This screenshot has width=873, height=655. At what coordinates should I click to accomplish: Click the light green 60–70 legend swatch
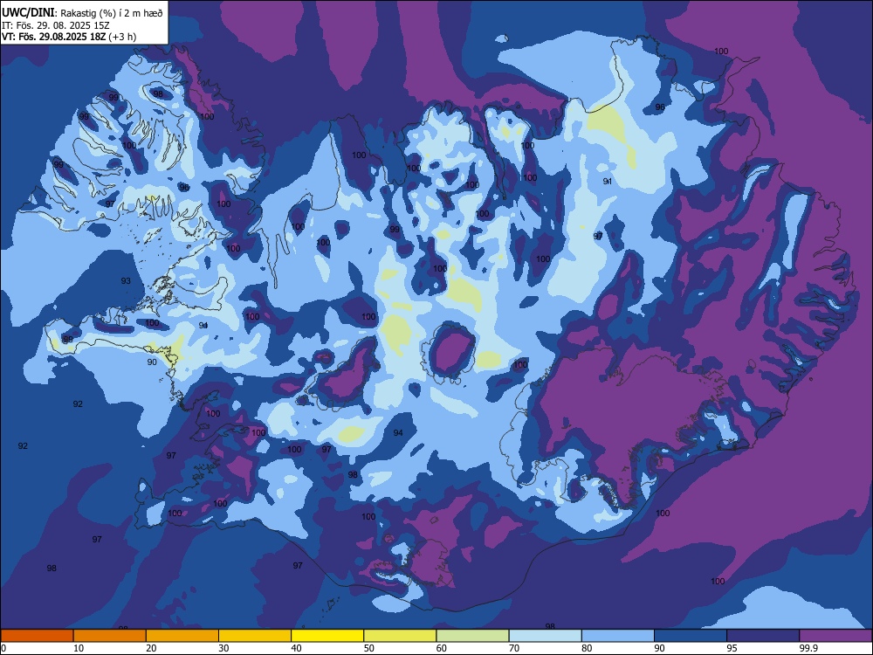(x=472, y=636)
